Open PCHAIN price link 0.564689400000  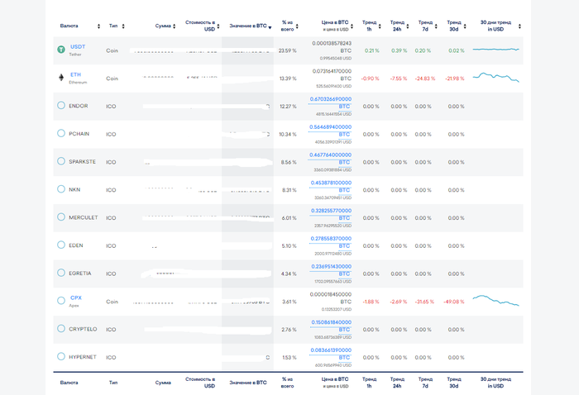point(331,127)
